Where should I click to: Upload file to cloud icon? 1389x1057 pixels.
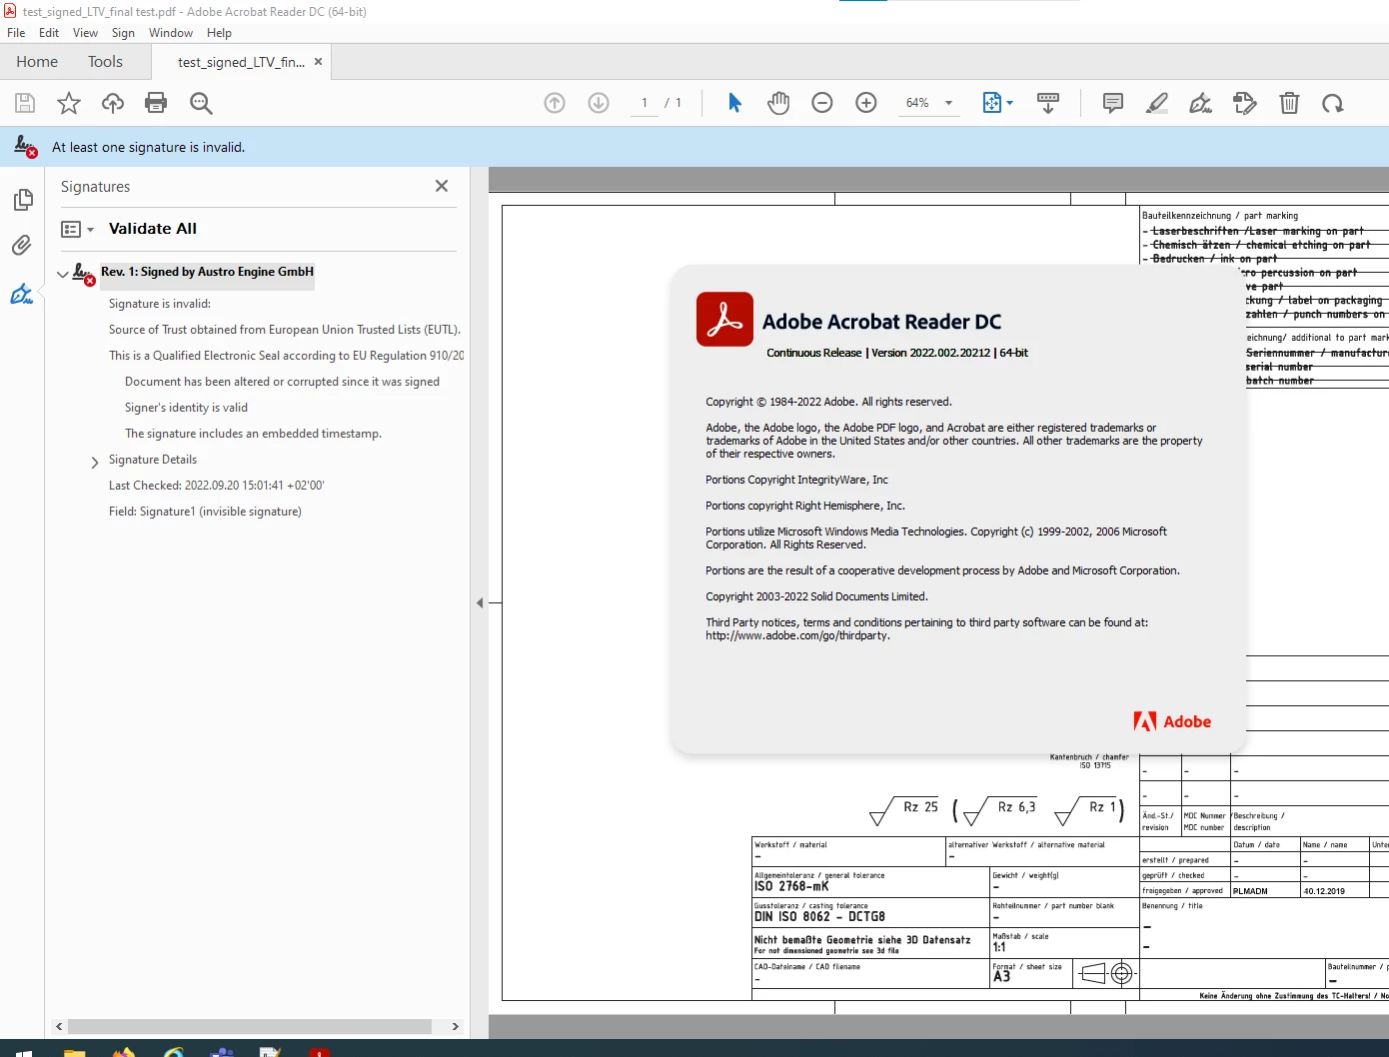pos(113,103)
